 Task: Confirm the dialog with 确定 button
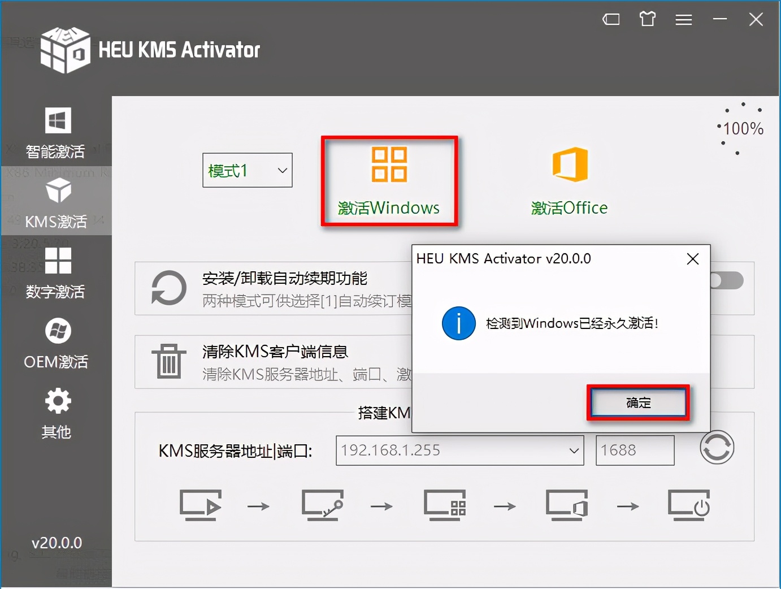(639, 403)
